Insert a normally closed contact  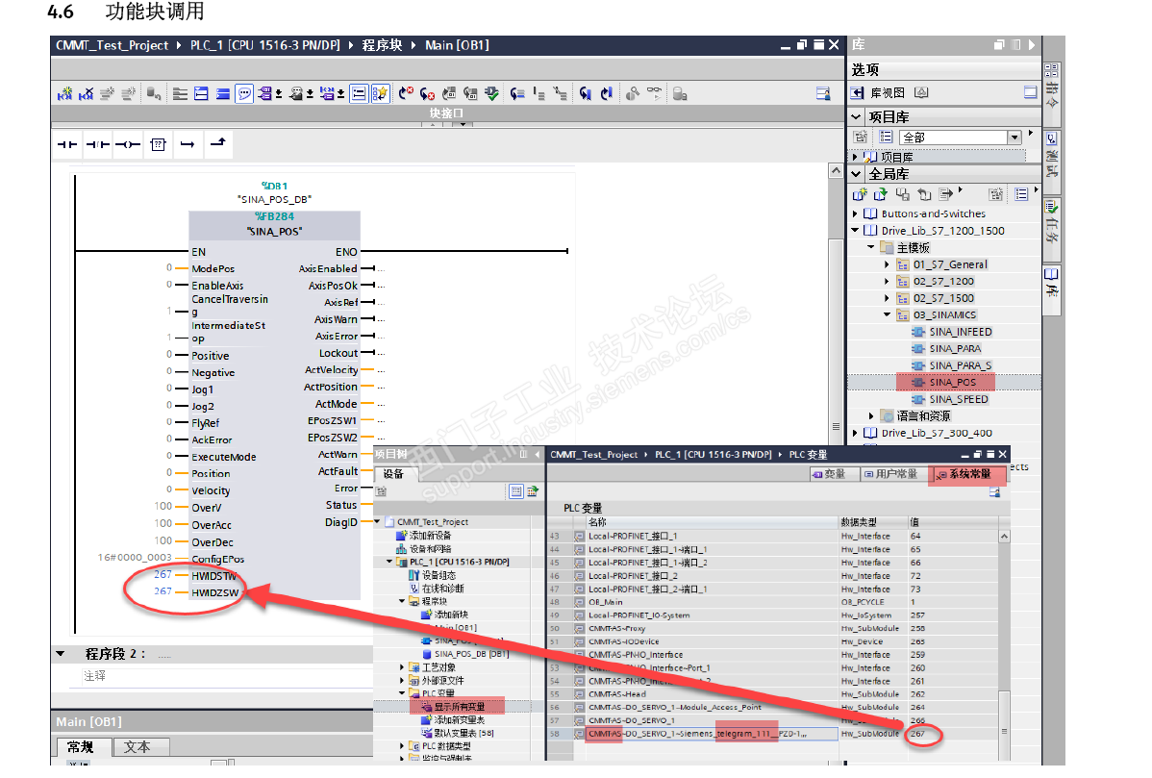(x=98, y=144)
